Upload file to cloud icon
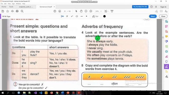The width and height of the screenshot is (169, 95). coord(12,11)
